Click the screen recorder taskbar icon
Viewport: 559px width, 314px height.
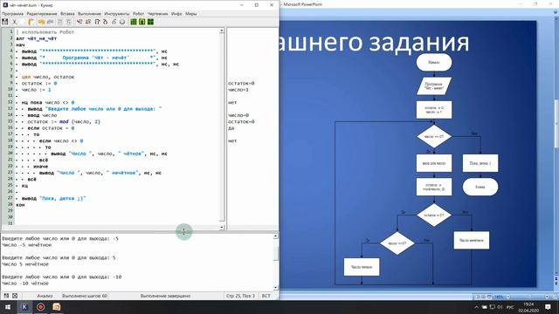(x=40, y=307)
